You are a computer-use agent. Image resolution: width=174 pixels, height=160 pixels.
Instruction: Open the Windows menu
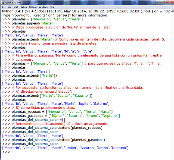click(x=43, y=7)
